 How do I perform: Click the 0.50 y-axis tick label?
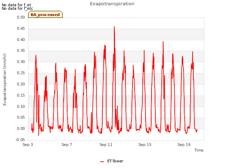[21, 17]
